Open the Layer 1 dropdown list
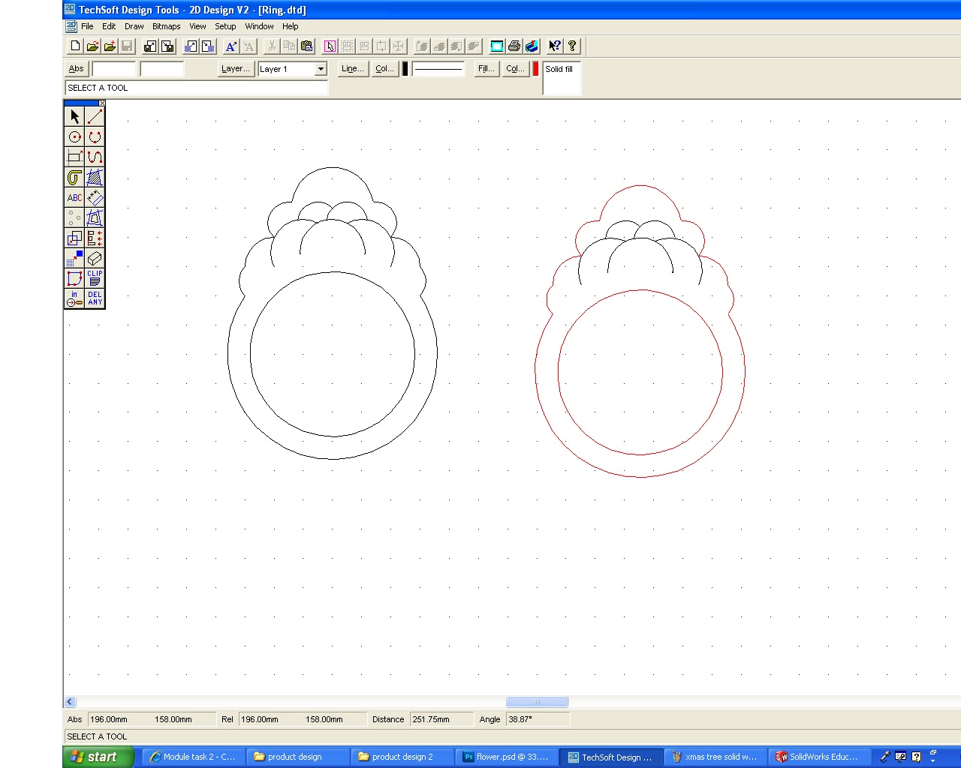 [x=321, y=69]
